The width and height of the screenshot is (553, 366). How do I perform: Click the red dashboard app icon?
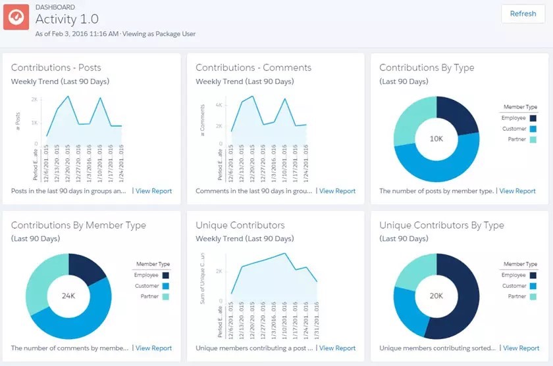pyautogui.click(x=16, y=17)
